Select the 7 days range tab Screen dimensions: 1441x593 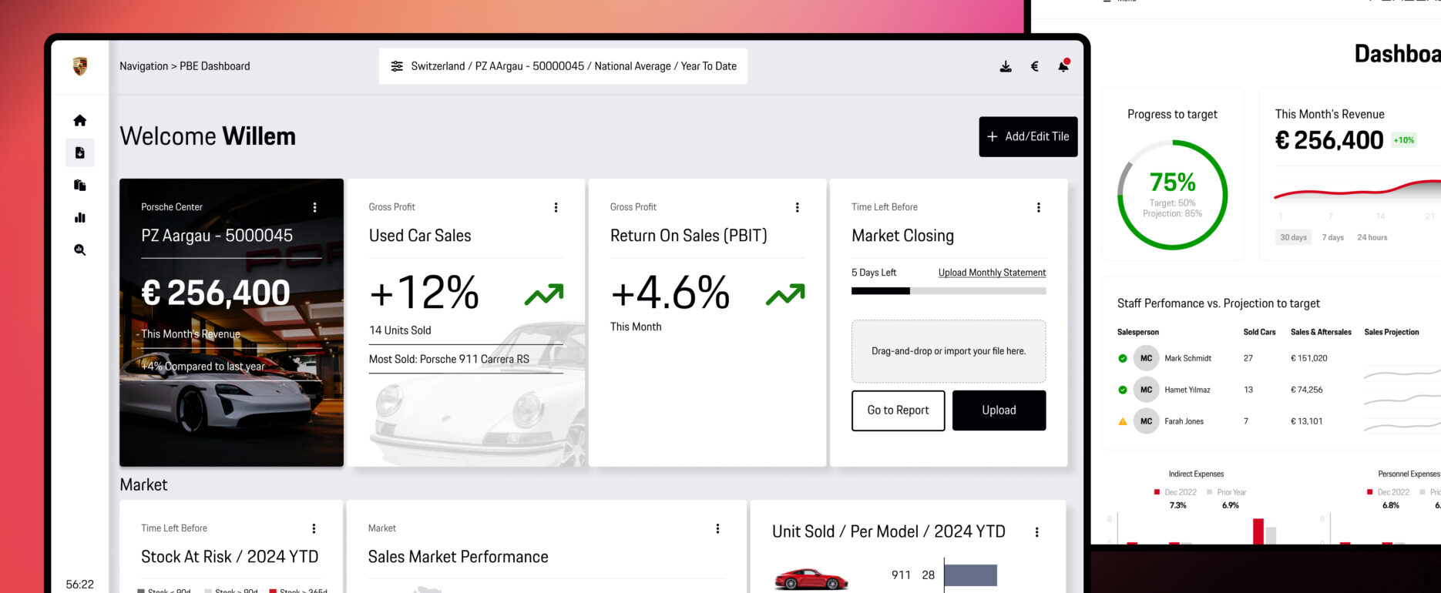coord(1332,237)
